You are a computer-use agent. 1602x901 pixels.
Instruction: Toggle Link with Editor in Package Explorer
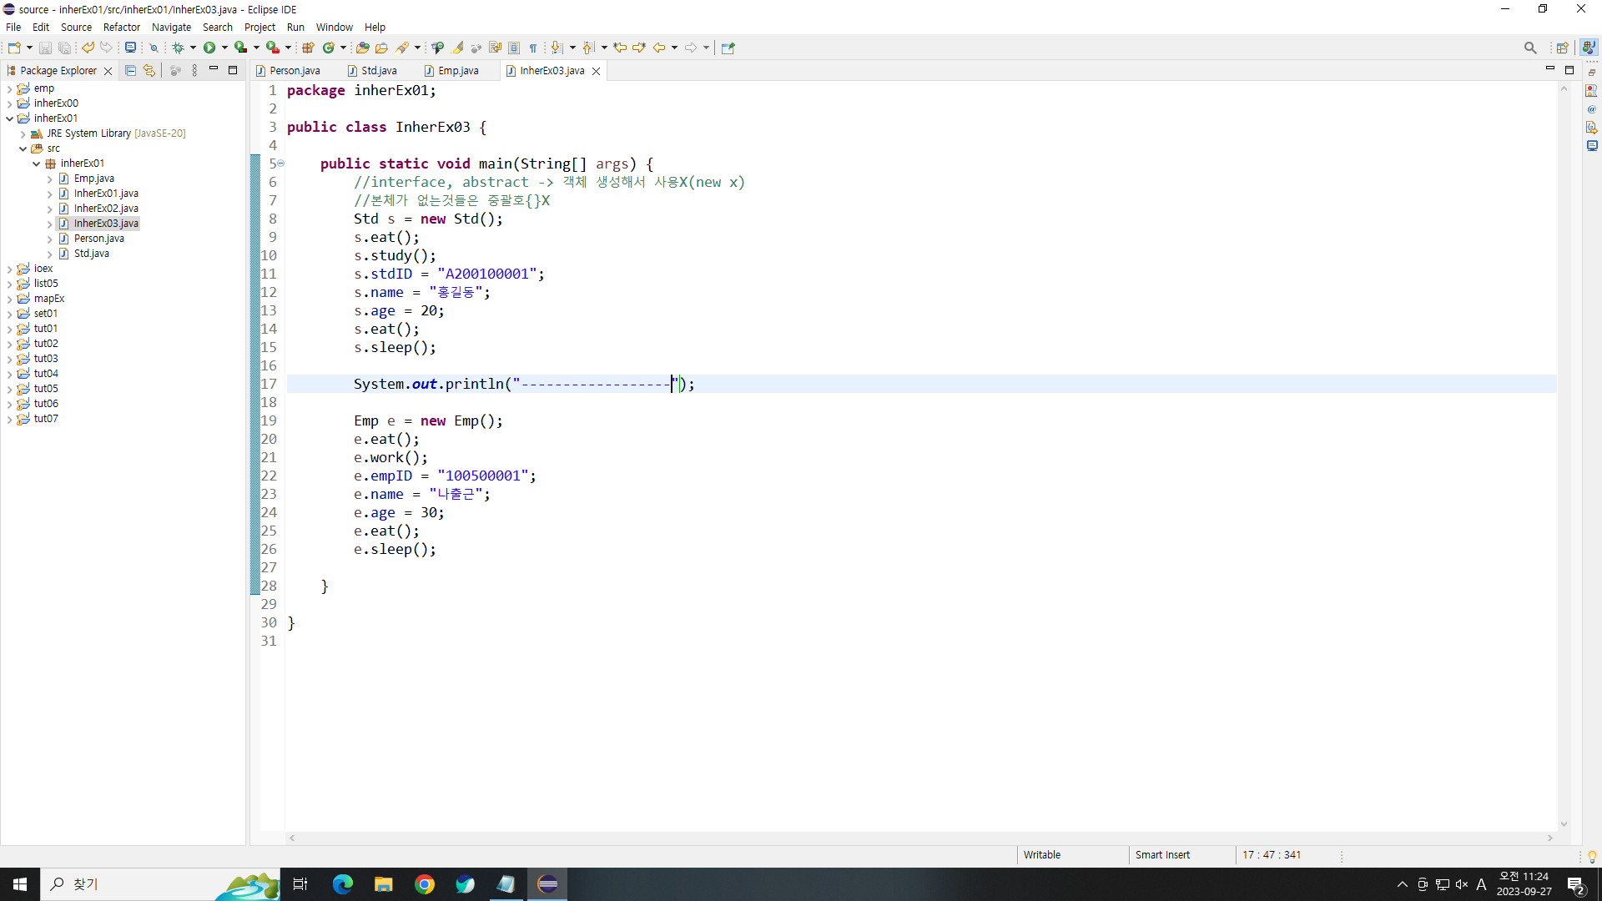click(149, 71)
